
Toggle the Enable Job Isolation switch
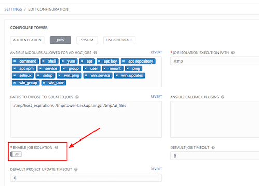point(16,154)
